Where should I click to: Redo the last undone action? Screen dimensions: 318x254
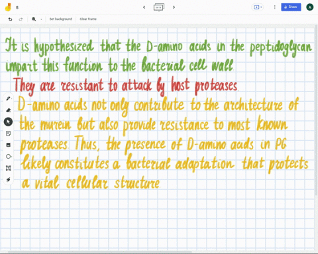pos(21,19)
